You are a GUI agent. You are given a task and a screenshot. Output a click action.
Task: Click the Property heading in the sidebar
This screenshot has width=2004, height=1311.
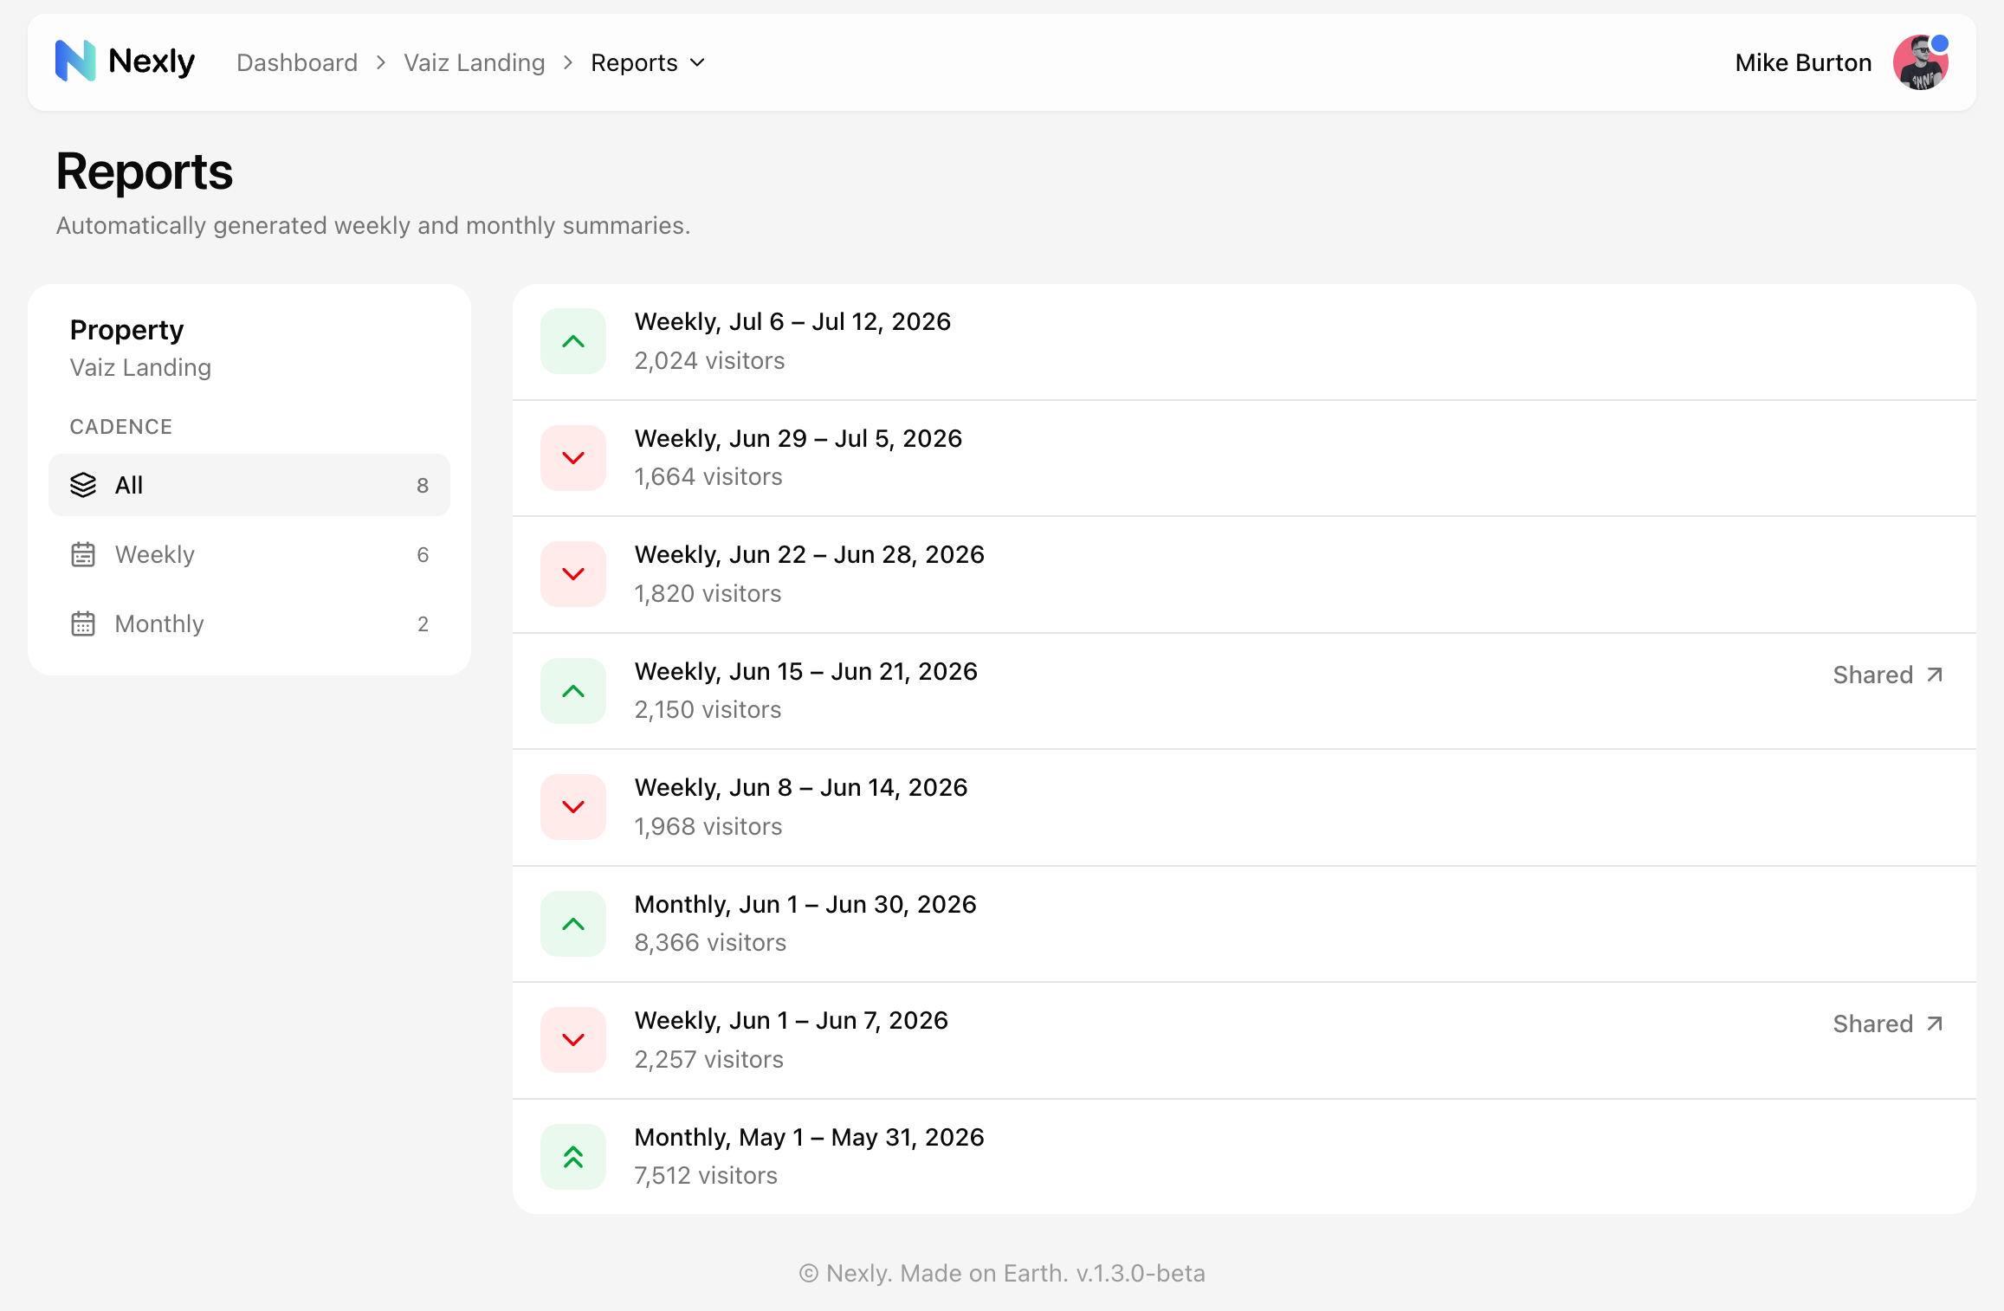coord(126,330)
